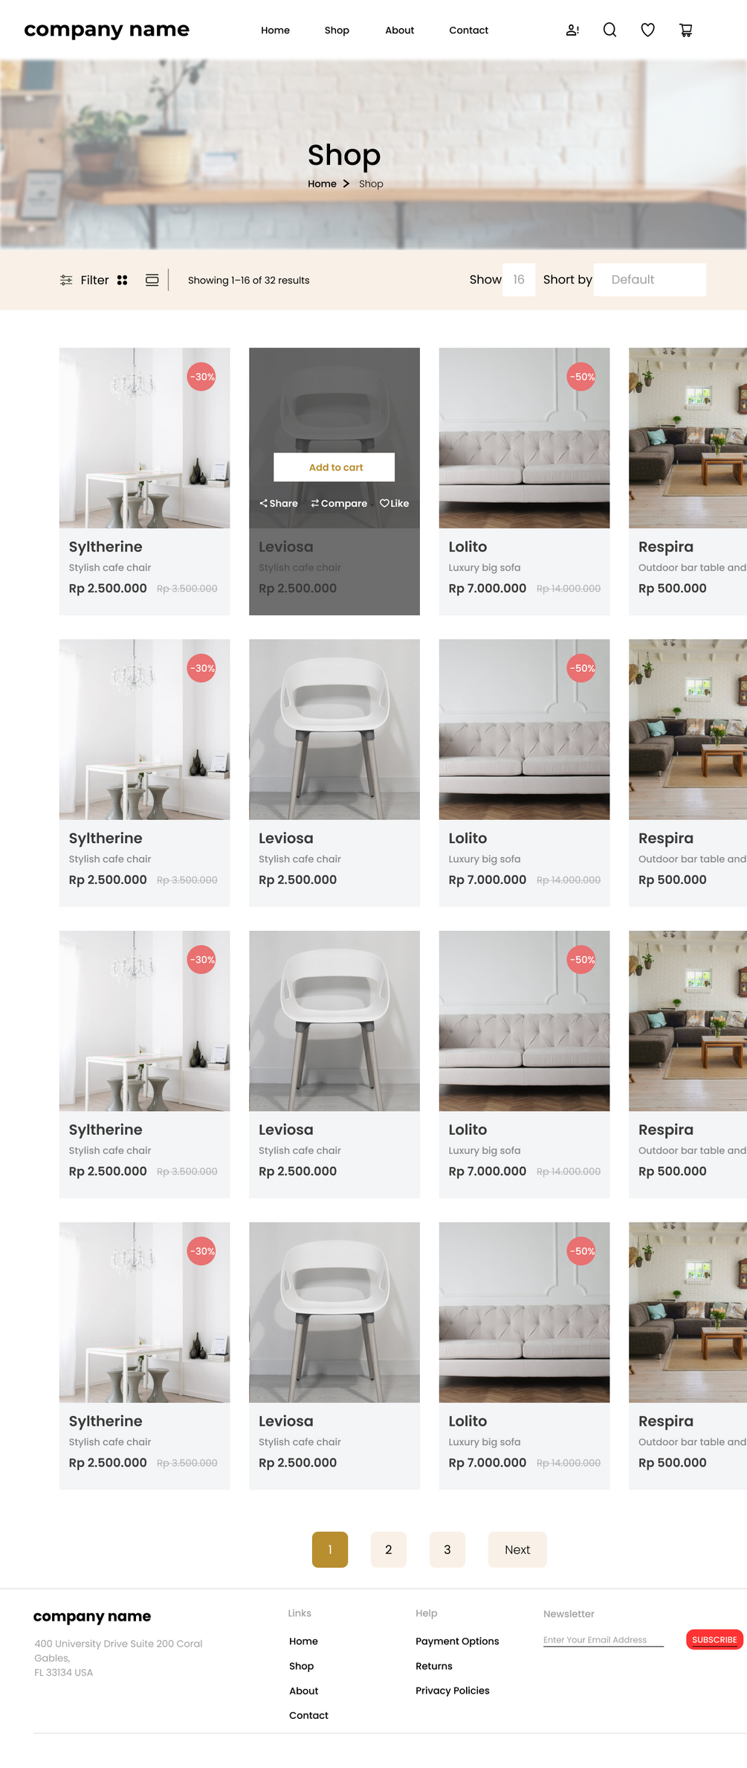Image resolution: width=747 pixels, height=1768 pixels.
Task: Click Add to cart on Leviosa
Action: (x=334, y=467)
